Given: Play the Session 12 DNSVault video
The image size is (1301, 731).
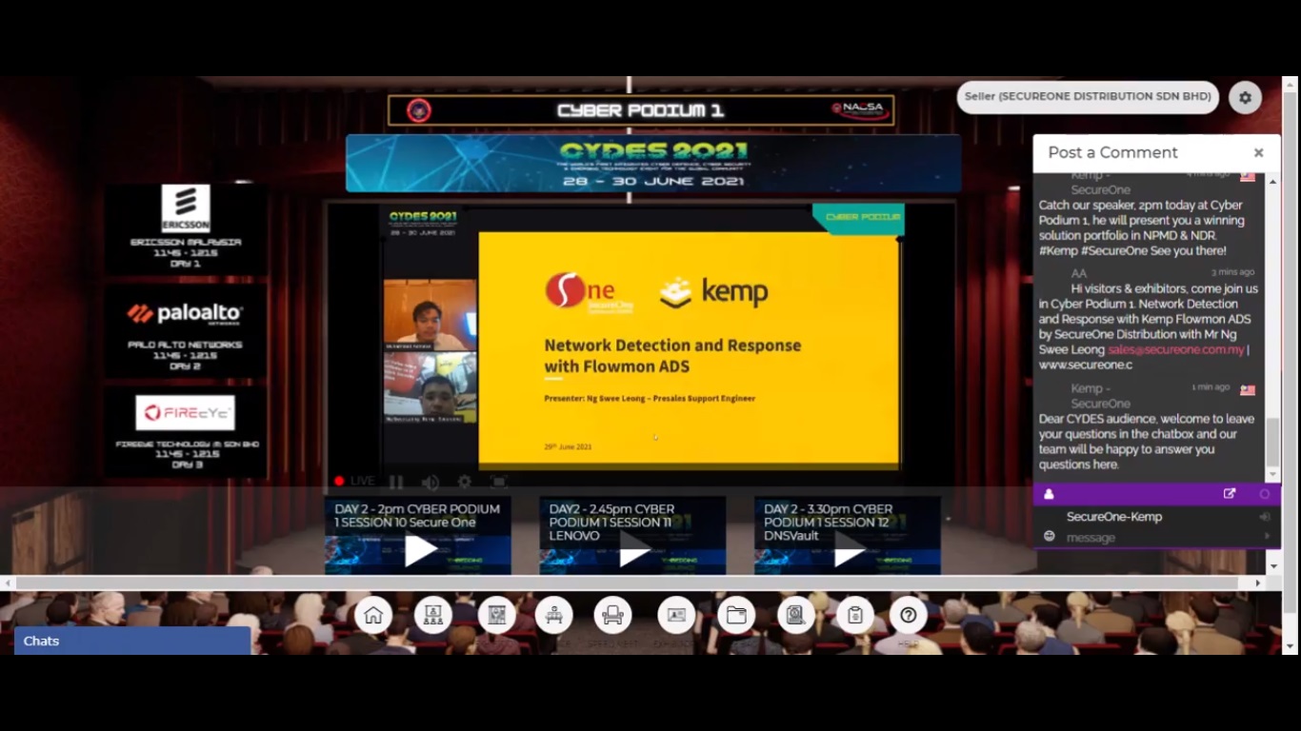Looking at the screenshot, I should [x=848, y=550].
